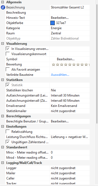Select the color code 327ae7
Viewport: 98px width, 186px height.
pyautogui.click(x=61, y=23)
